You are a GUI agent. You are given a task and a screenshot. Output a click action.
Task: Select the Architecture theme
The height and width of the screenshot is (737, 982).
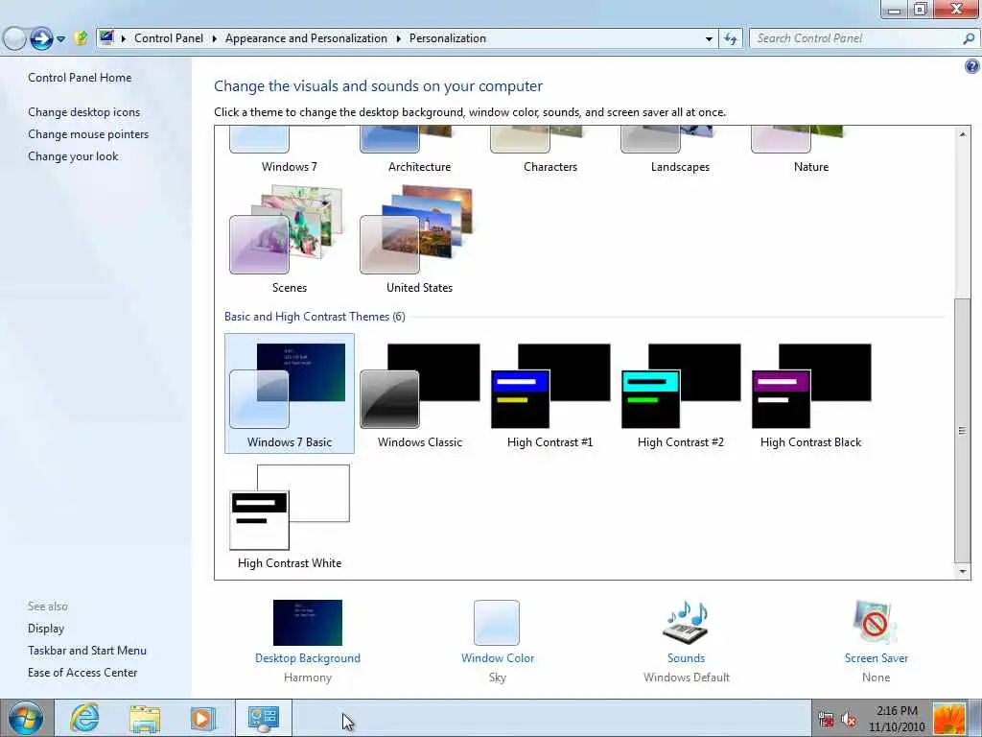420,151
